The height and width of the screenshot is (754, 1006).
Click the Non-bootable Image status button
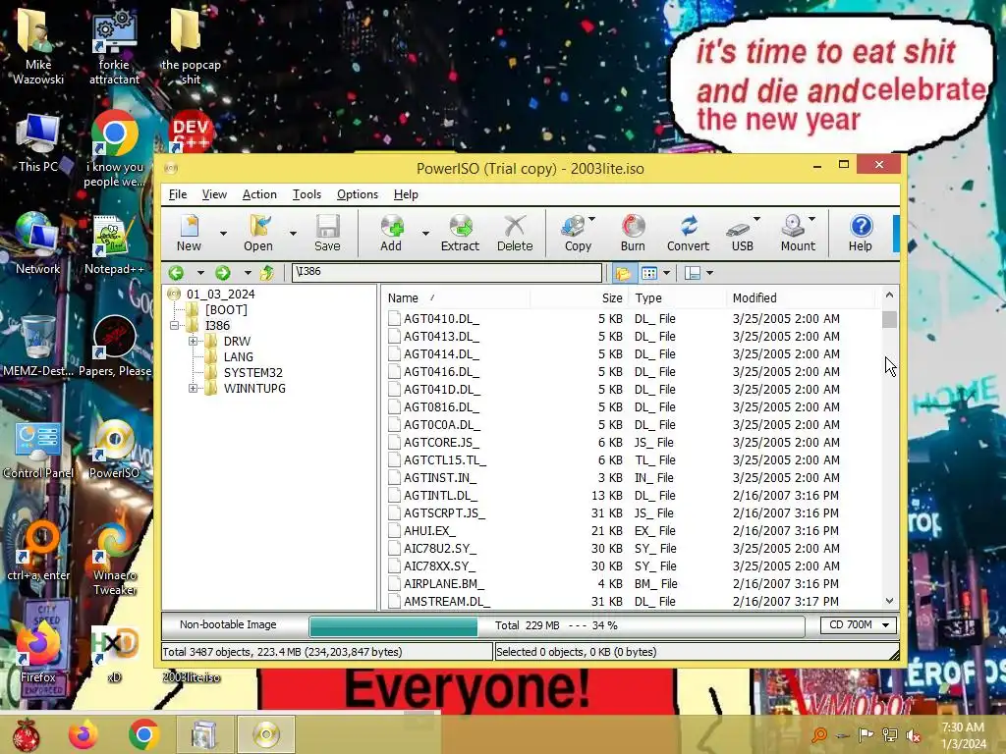[x=228, y=624]
